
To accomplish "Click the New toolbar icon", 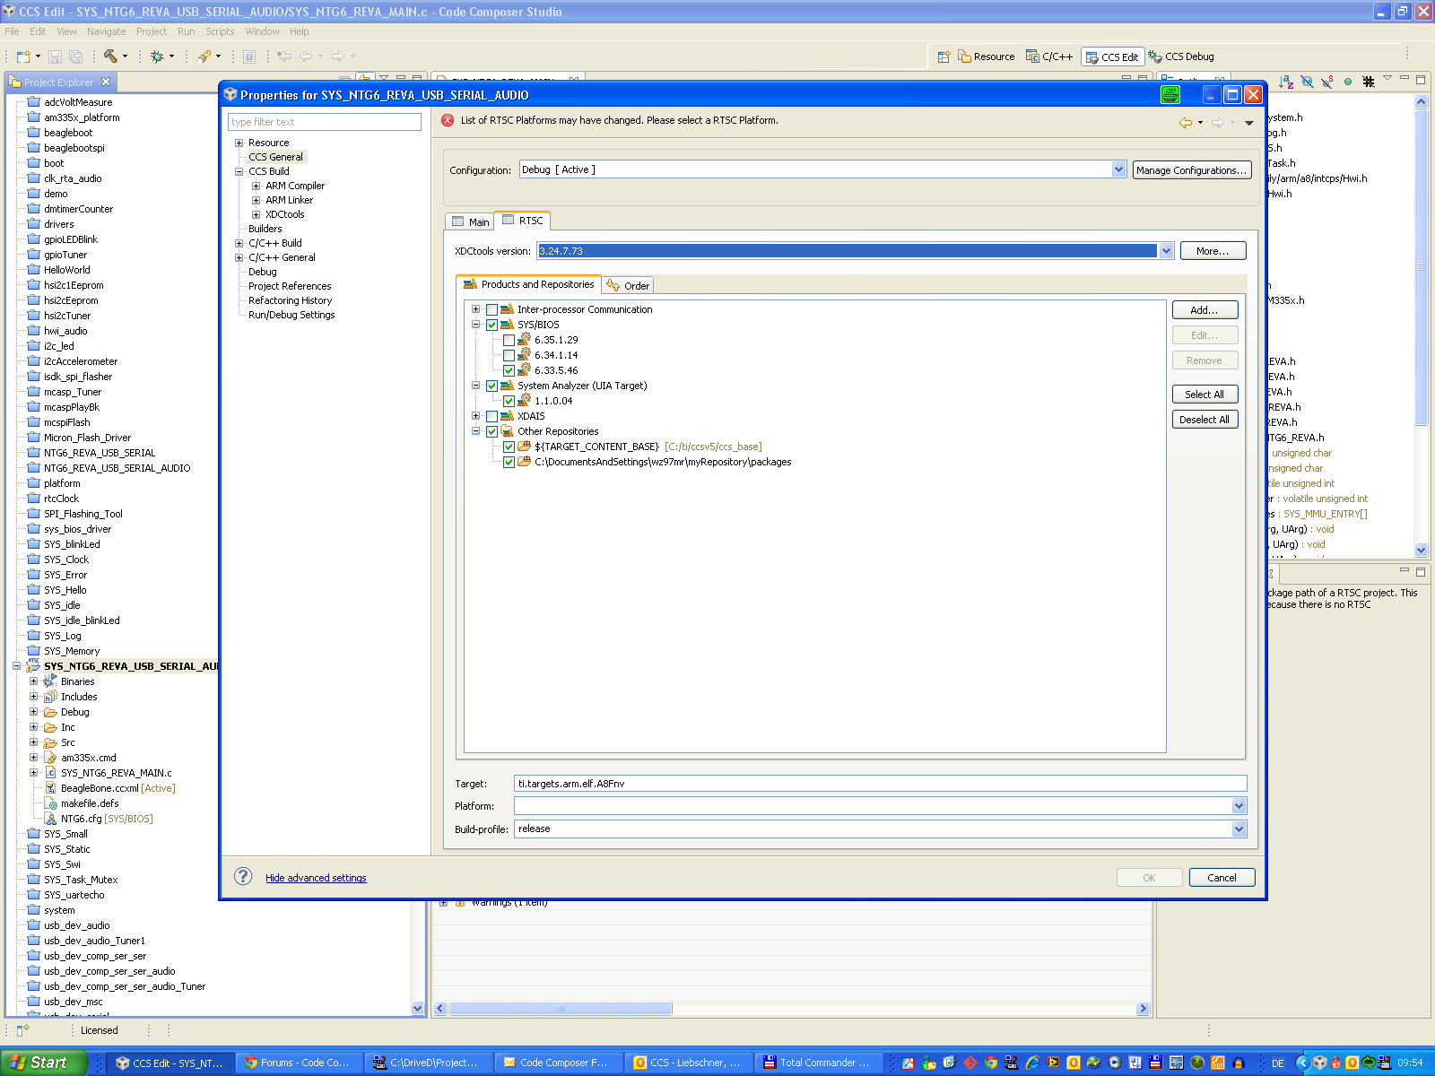I will [x=23, y=56].
